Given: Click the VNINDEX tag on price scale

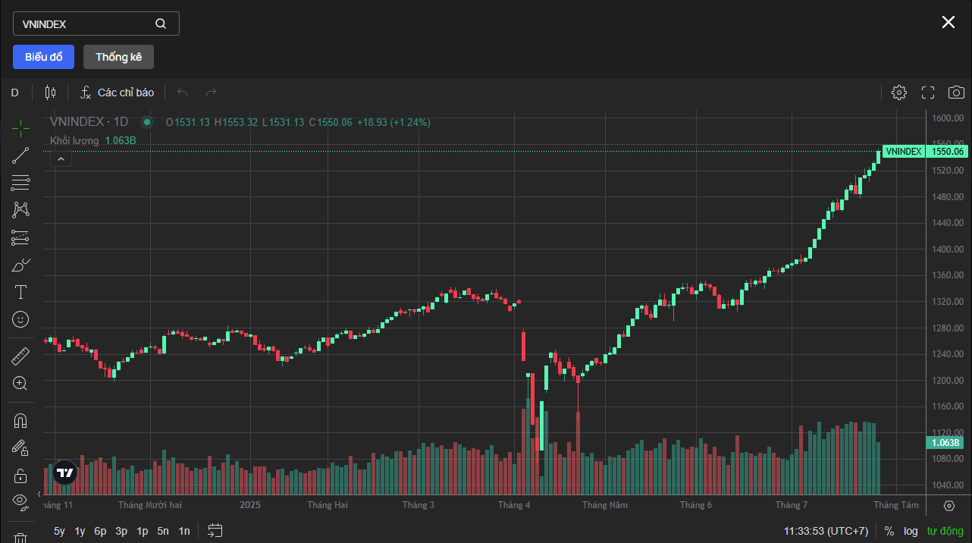Looking at the screenshot, I should click(x=904, y=151).
